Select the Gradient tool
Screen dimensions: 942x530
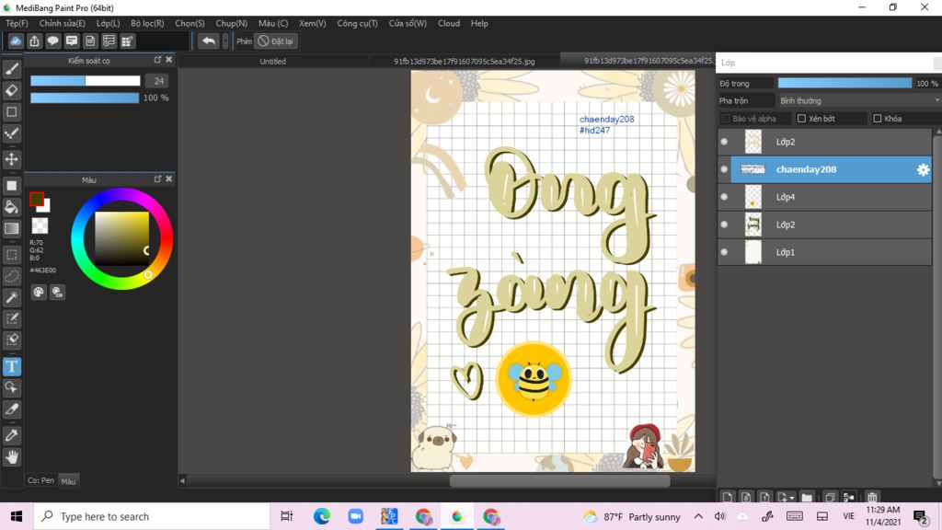11,228
